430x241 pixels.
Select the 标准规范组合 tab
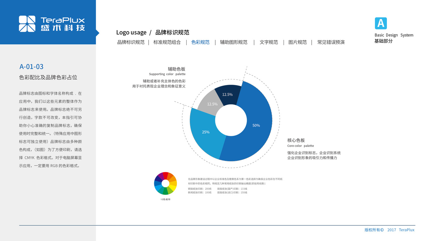click(x=167, y=42)
